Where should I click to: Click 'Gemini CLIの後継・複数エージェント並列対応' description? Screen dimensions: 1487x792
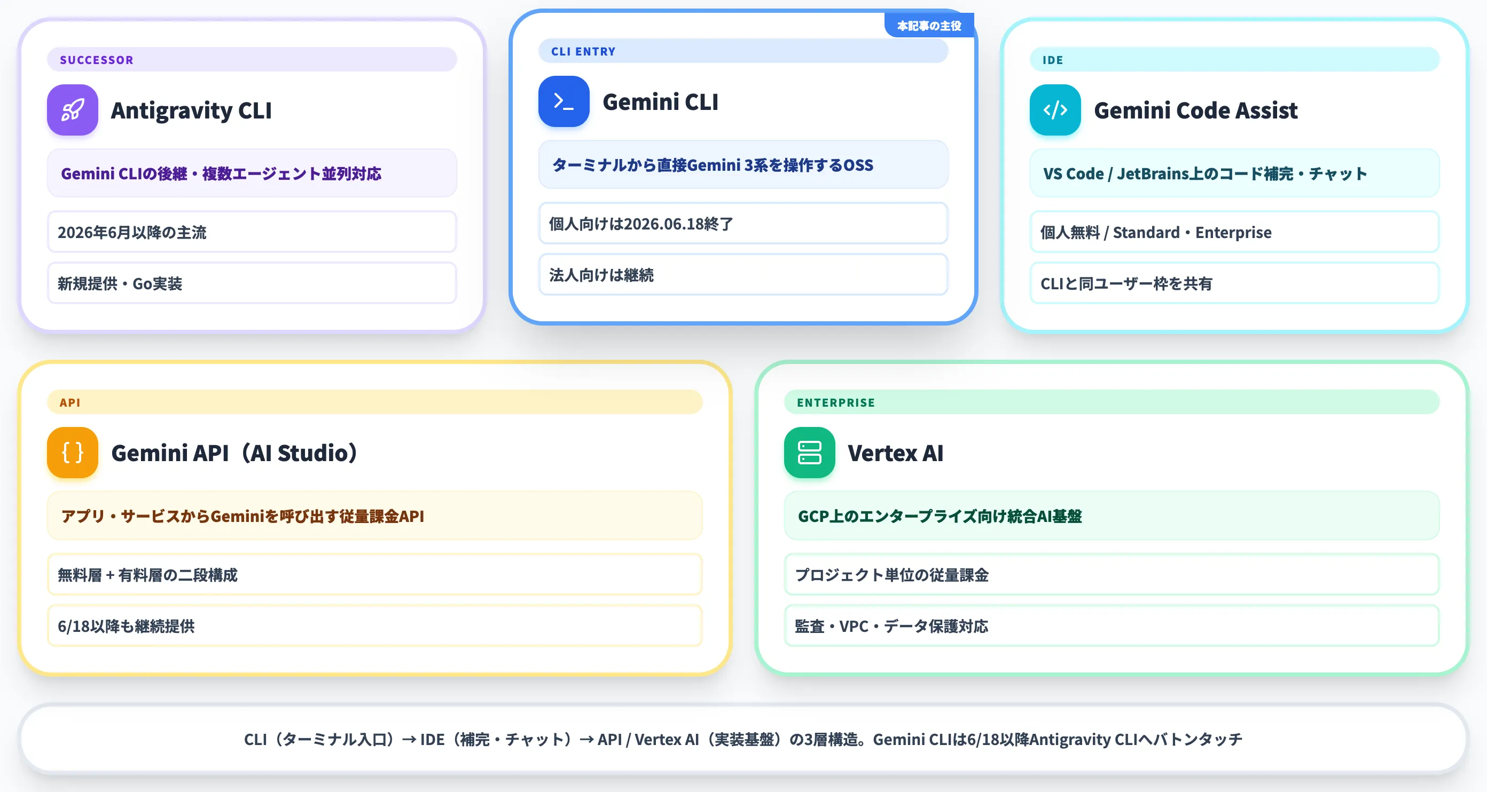(x=252, y=173)
